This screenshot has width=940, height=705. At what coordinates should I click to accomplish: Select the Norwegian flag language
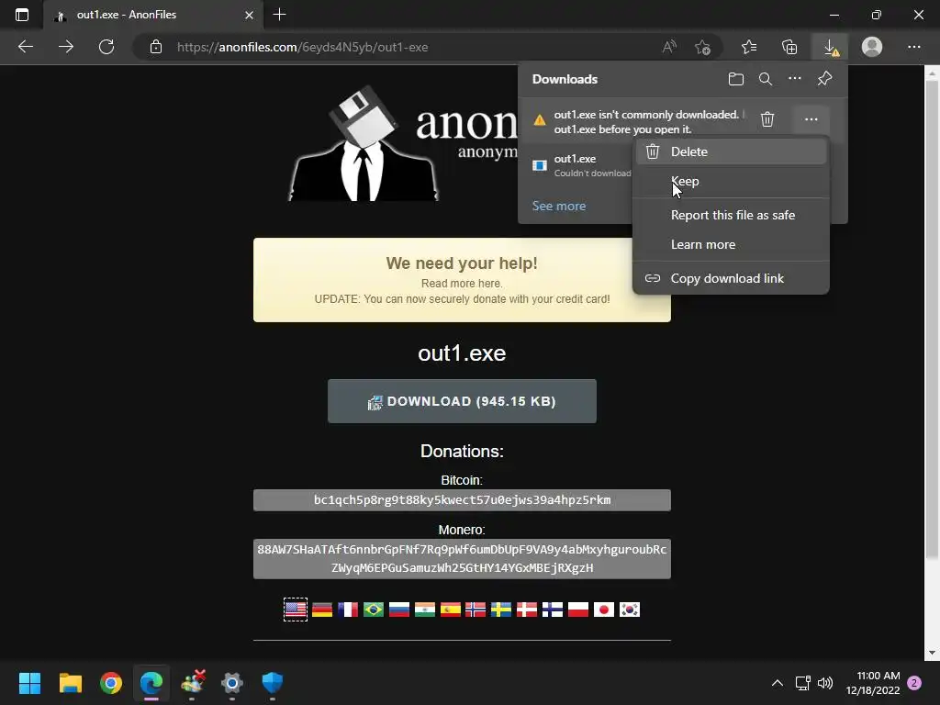(x=476, y=610)
